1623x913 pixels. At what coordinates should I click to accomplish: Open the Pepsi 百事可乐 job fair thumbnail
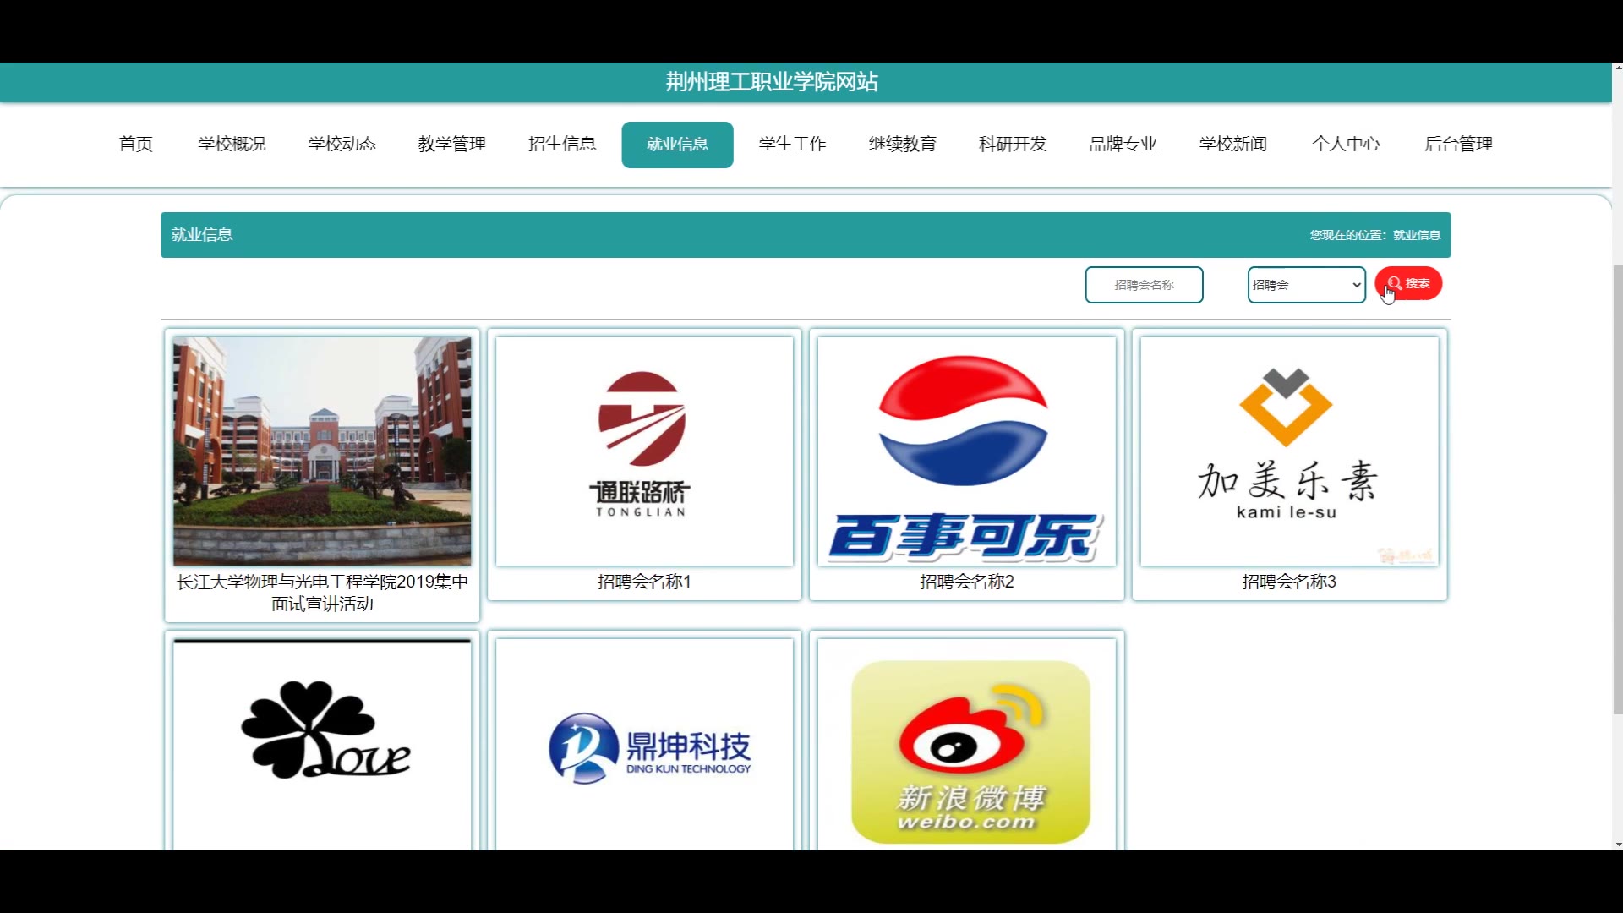tap(966, 451)
